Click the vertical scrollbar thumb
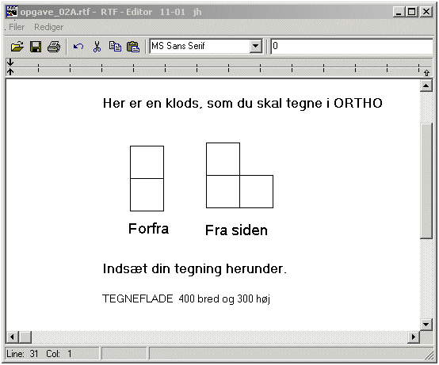 coord(426,181)
